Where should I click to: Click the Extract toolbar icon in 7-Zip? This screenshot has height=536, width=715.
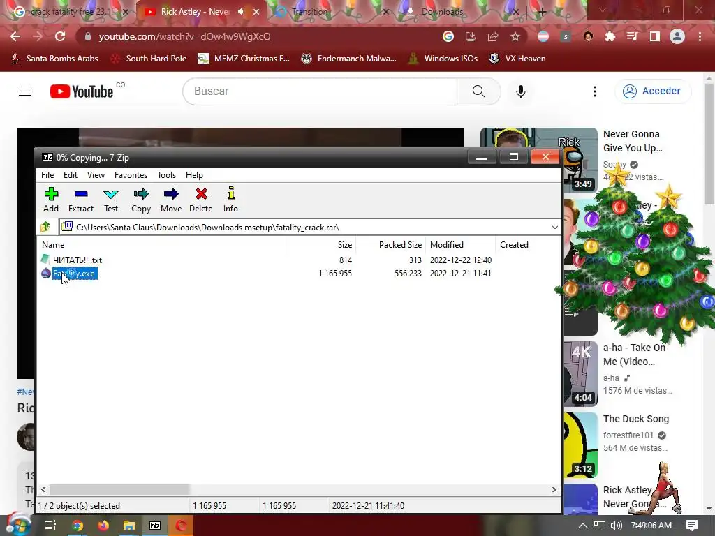coord(81,200)
